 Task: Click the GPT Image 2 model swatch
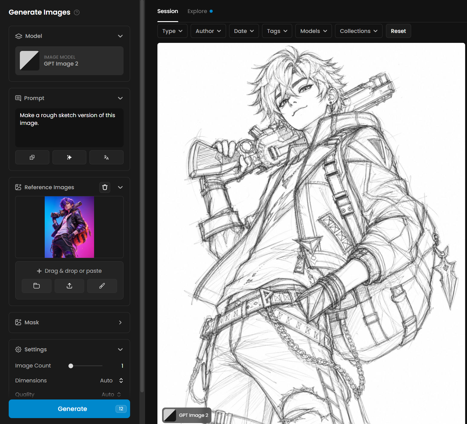tap(29, 61)
